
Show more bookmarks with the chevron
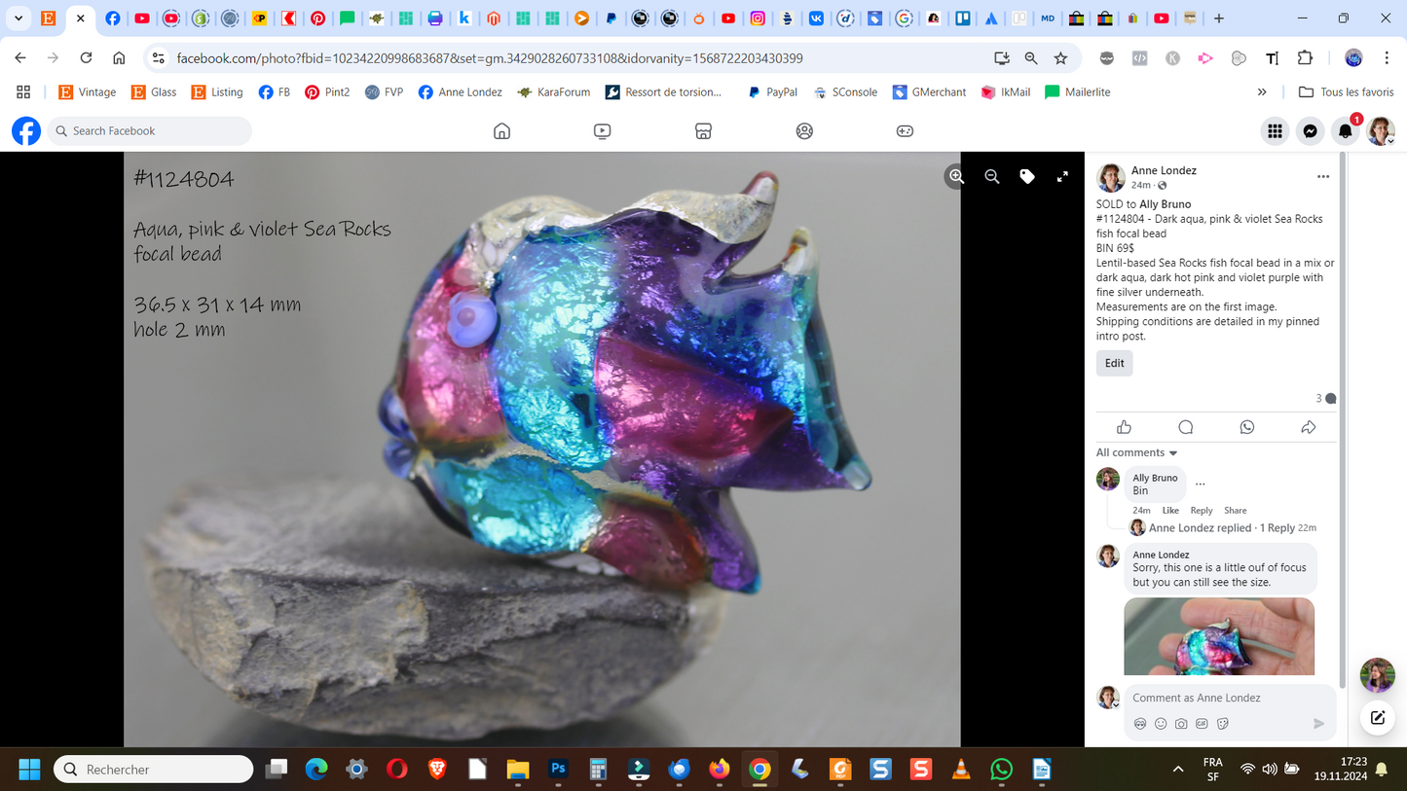pyautogui.click(x=1262, y=92)
